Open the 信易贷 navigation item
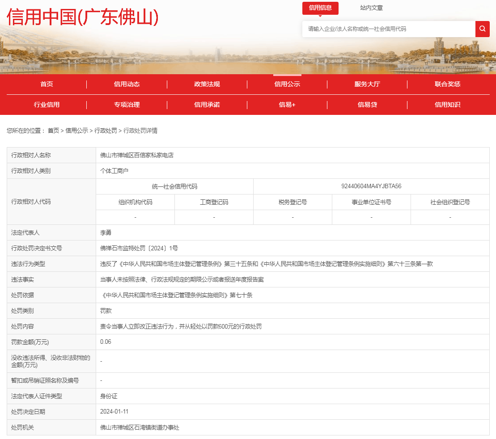Image resolution: width=496 pixels, height=439 pixels. pyautogui.click(x=367, y=105)
